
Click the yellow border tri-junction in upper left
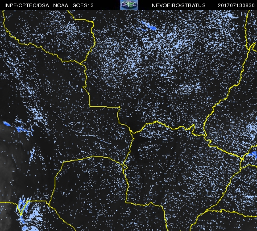[80, 63]
